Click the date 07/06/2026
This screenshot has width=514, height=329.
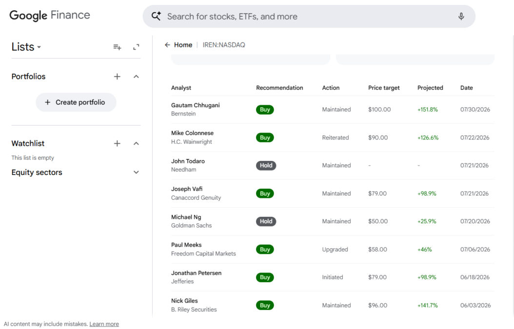475,250
